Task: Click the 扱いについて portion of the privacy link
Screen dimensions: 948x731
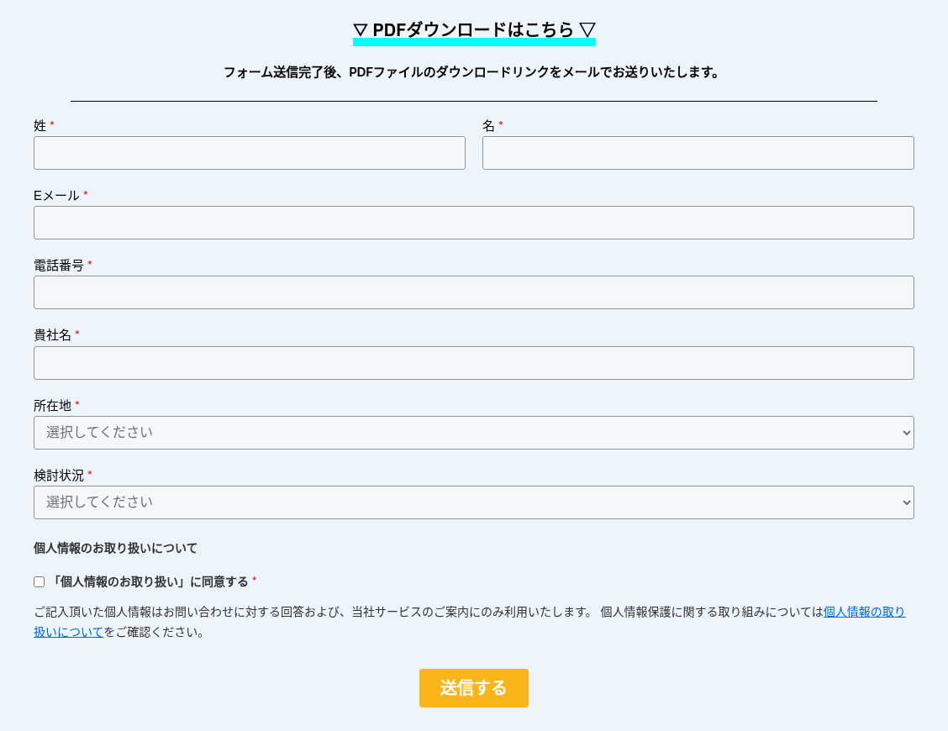Action: [67, 632]
